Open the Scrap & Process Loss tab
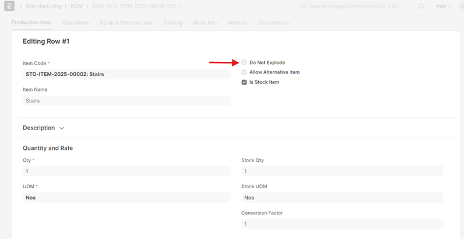464x239 pixels. pos(126,23)
